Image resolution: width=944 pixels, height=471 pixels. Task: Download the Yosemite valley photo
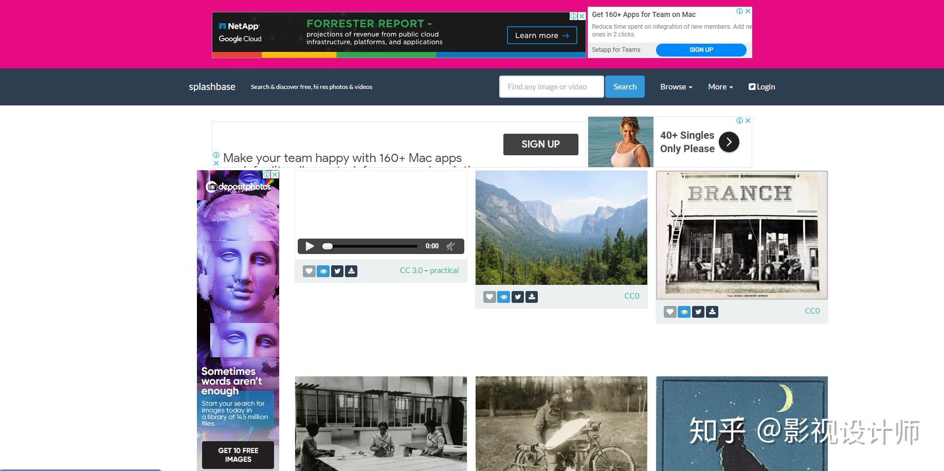532,297
